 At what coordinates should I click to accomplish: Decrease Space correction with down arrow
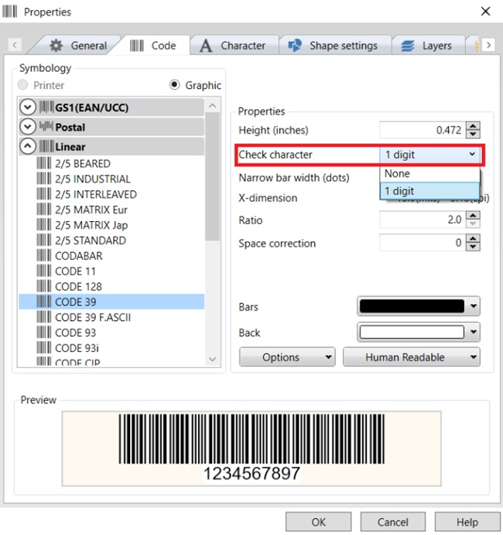point(473,247)
